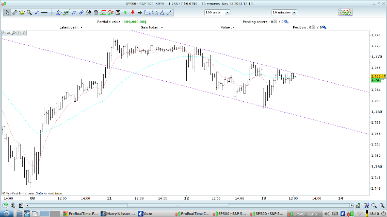
Task: Switch to Harry Nilsson taskbar window
Action: click(118, 213)
